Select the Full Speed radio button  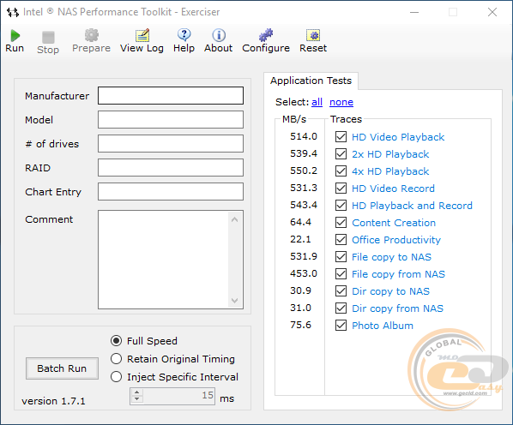pyautogui.click(x=116, y=341)
